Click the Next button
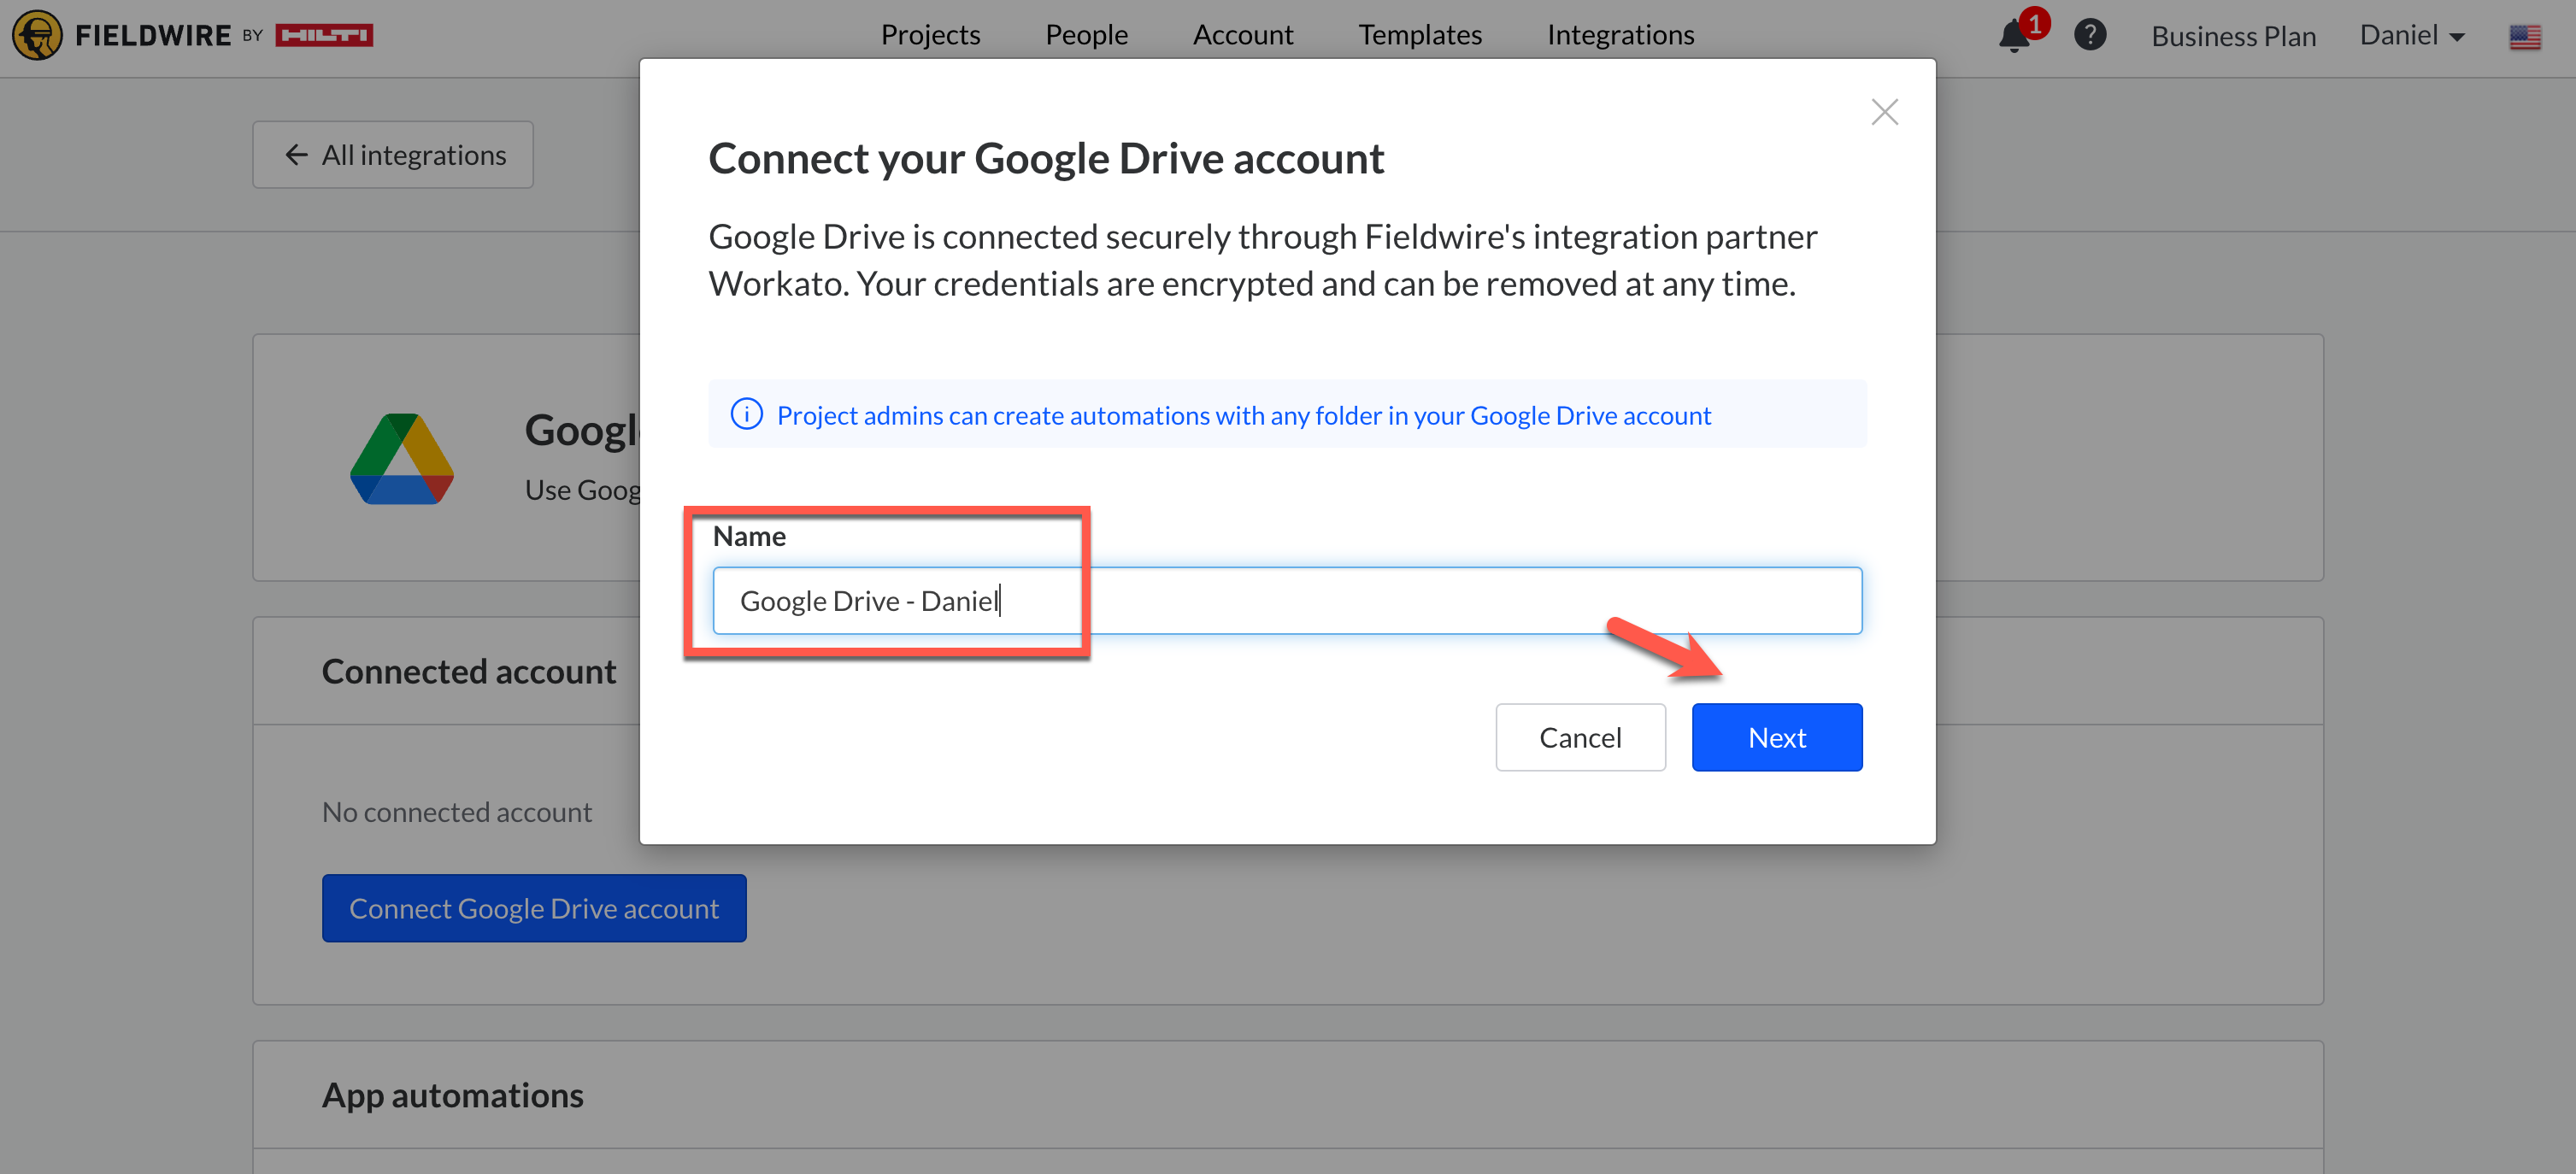 (1776, 737)
